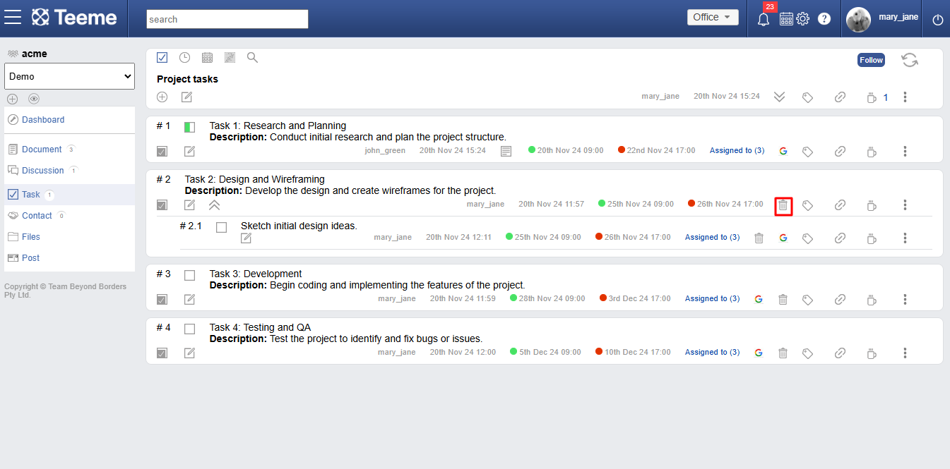Collapse Task 2 subtasks with double up chevron
Viewport: 950px width, 469px height.
click(x=214, y=205)
